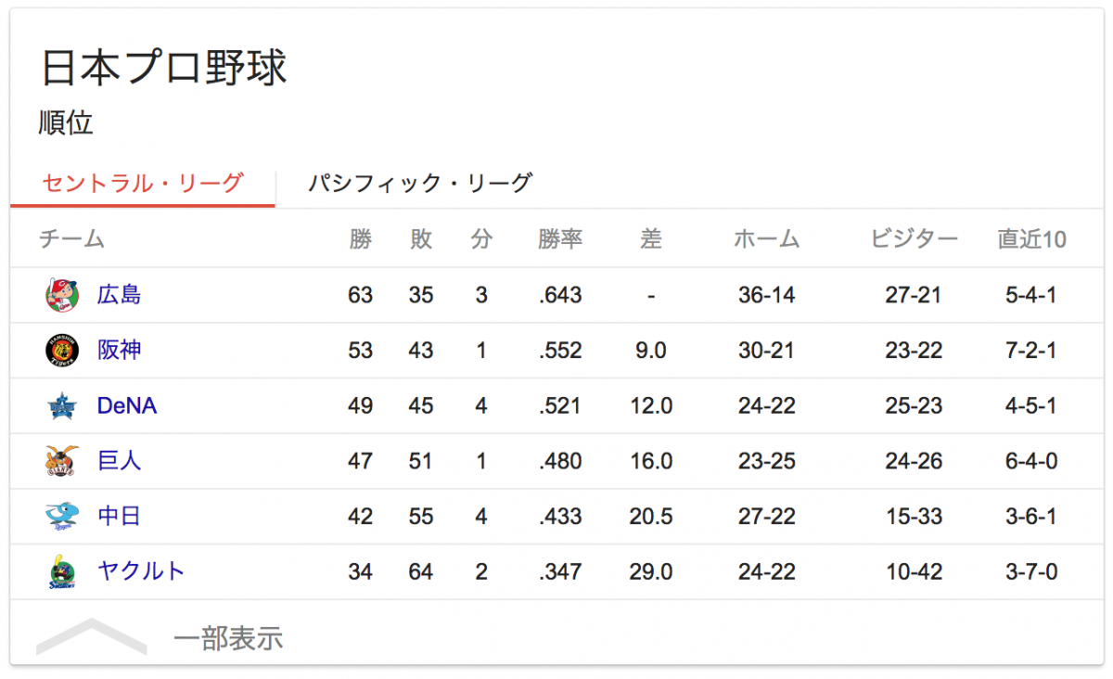Open the 巨人 team link
1113x679 pixels.
coord(120,461)
